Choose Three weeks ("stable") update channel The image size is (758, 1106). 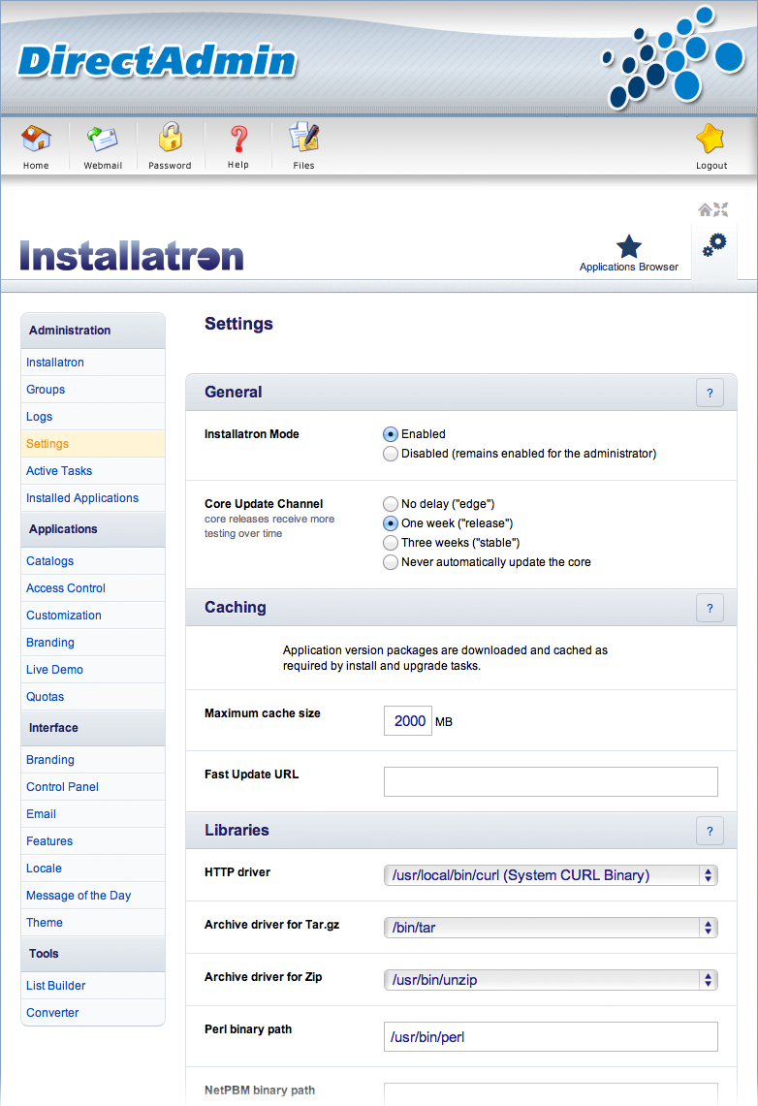[390, 543]
